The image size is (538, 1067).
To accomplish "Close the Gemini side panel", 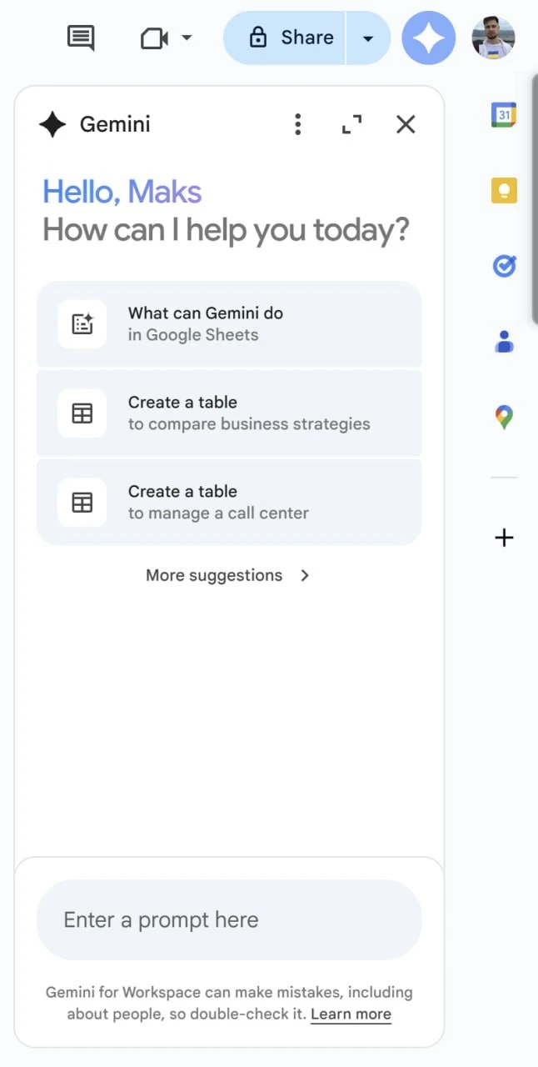I will pos(406,125).
